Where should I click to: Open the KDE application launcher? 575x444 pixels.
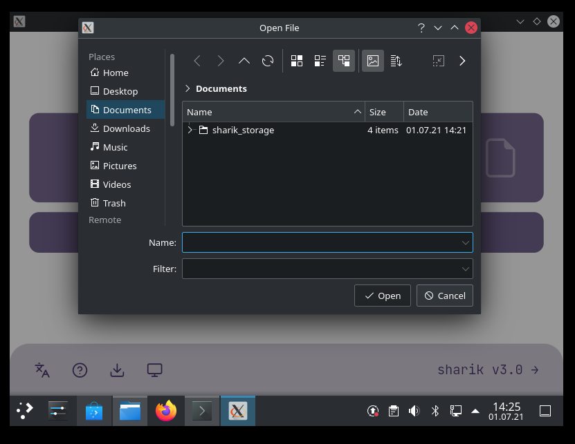[x=25, y=411]
